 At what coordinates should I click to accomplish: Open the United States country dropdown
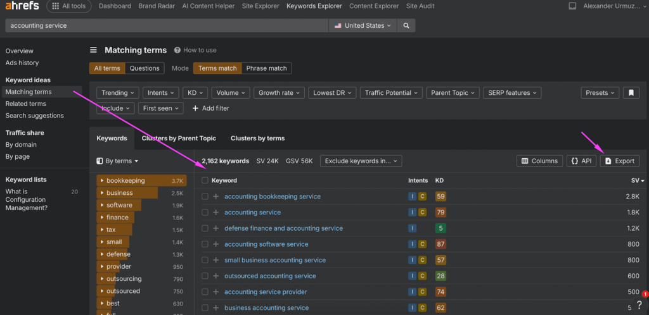point(363,26)
